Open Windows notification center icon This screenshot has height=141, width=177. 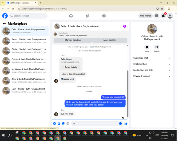coord(172,135)
